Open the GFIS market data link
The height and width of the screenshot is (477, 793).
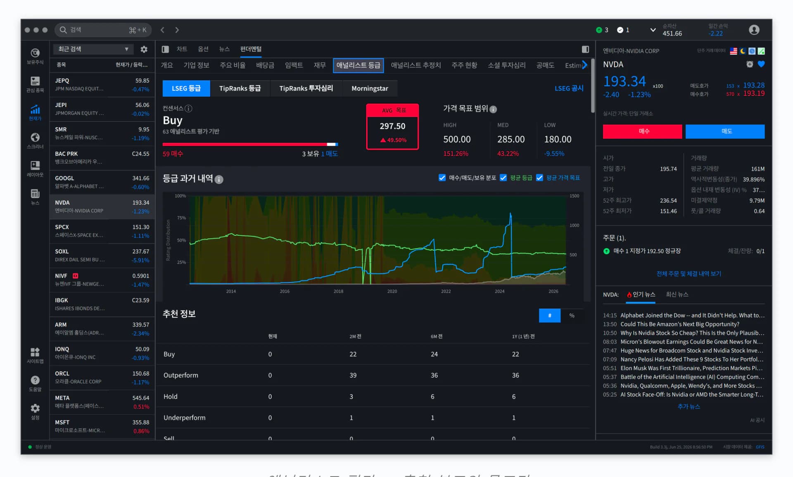tap(760, 447)
